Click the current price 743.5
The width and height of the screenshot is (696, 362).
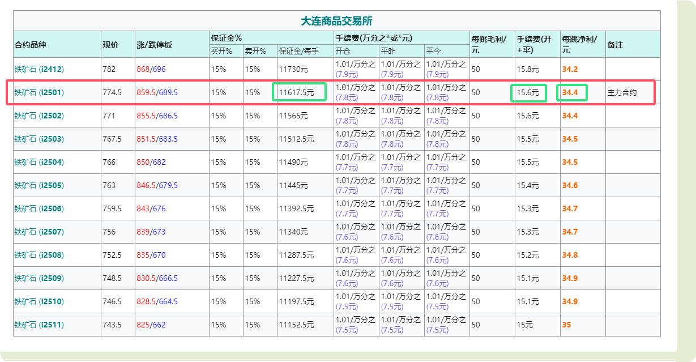112,325
